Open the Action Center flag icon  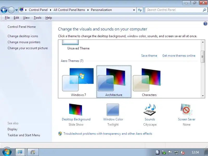tap(170, 152)
